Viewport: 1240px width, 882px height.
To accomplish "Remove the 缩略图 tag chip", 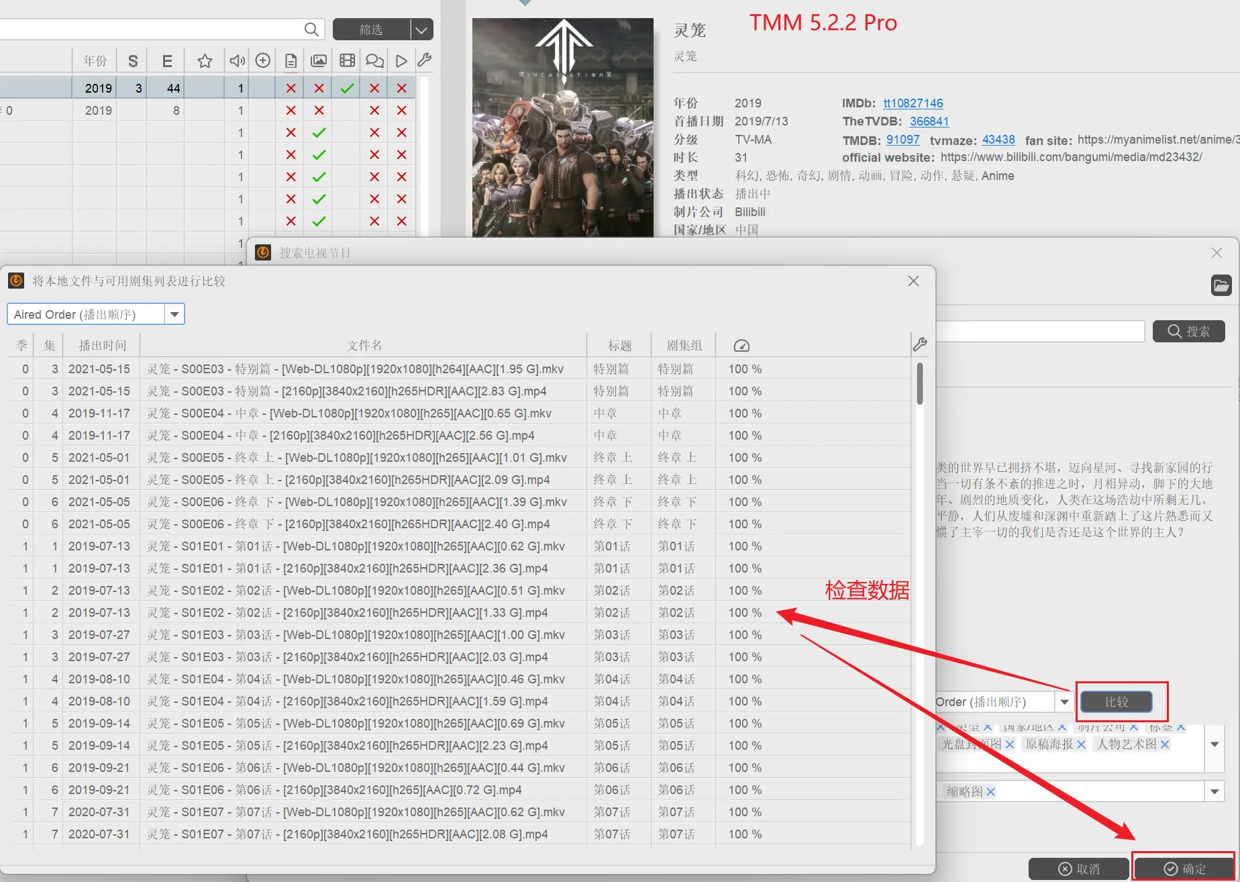I will 991,792.
